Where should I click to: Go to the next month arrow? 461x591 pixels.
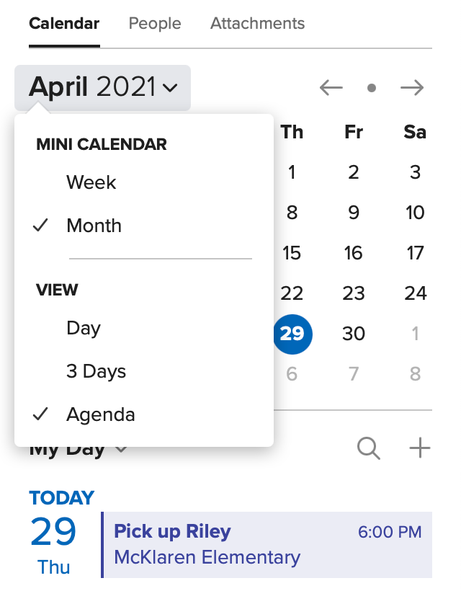pos(412,88)
